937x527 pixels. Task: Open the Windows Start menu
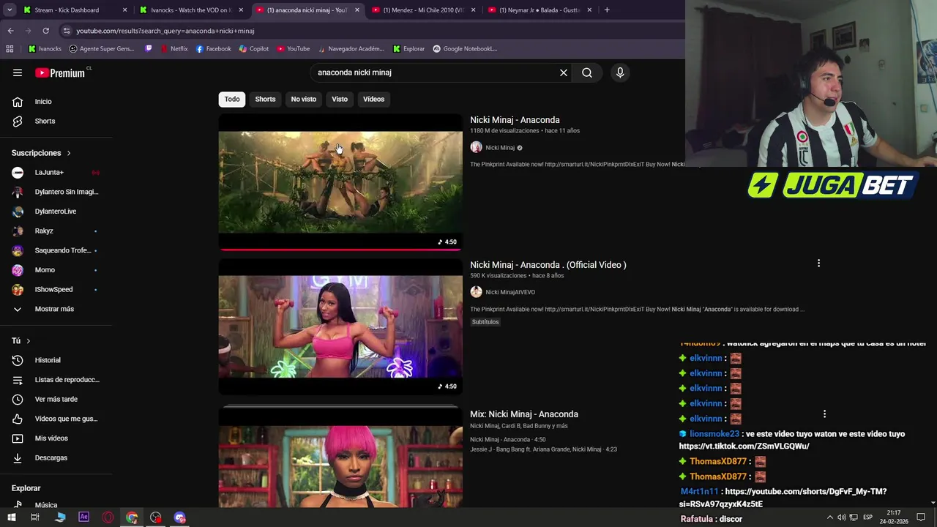[x=11, y=517]
